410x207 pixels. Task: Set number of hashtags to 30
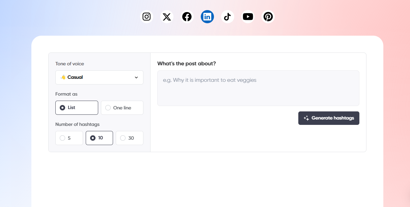pos(130,138)
